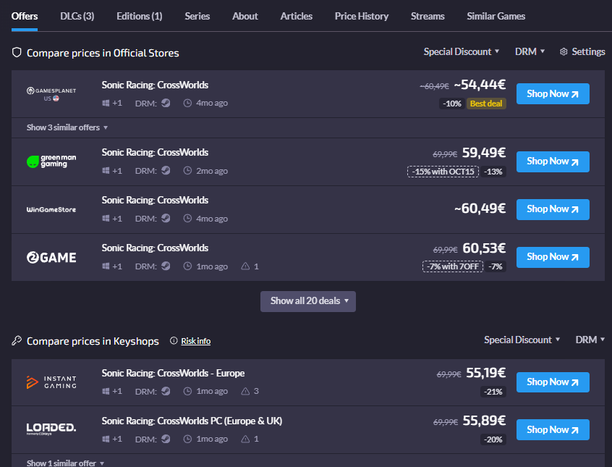Image resolution: width=612 pixels, height=467 pixels.
Task: Switch to the Offers tab
Action: tap(24, 16)
